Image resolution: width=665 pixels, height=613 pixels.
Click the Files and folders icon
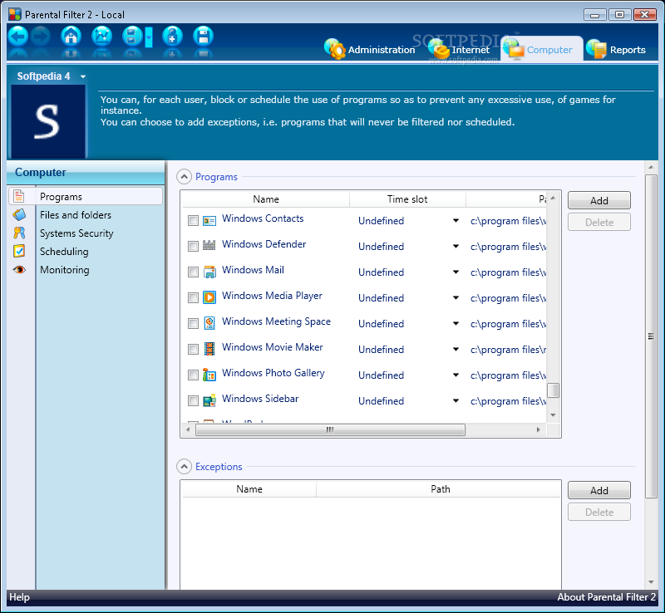[x=19, y=214]
